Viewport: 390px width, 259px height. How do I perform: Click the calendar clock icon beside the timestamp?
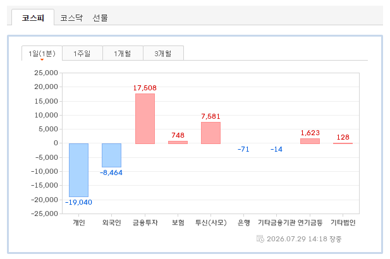pos(260,239)
